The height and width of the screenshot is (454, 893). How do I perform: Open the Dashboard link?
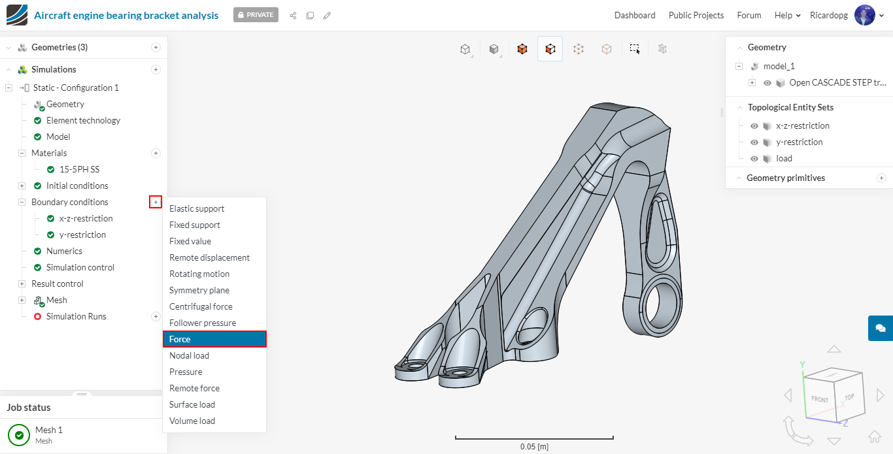(x=634, y=15)
